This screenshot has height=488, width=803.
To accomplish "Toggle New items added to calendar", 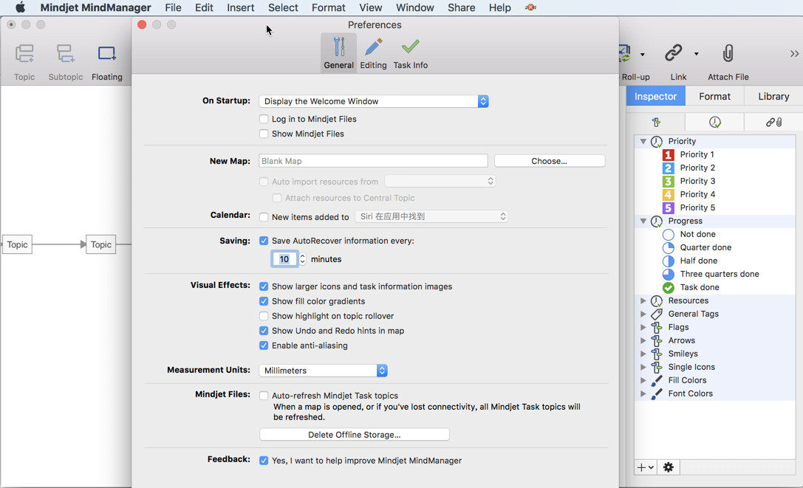I will coord(264,217).
